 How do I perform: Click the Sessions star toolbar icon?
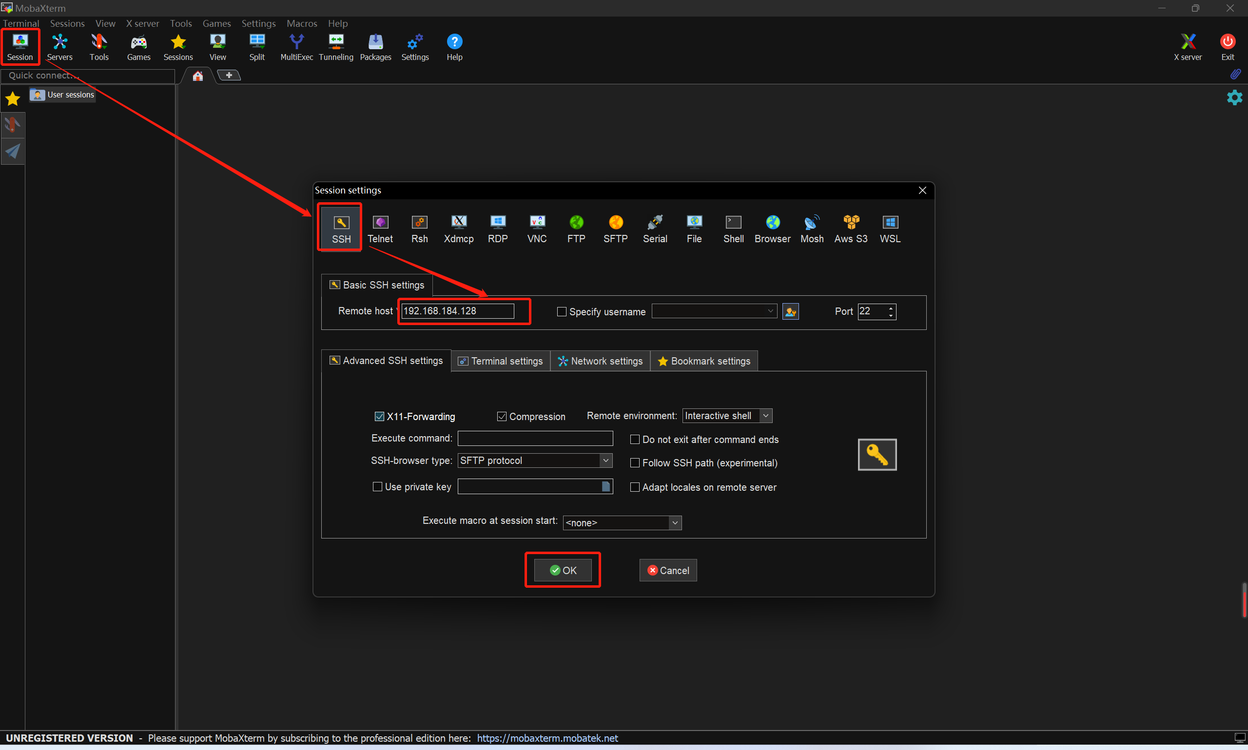coord(178,47)
